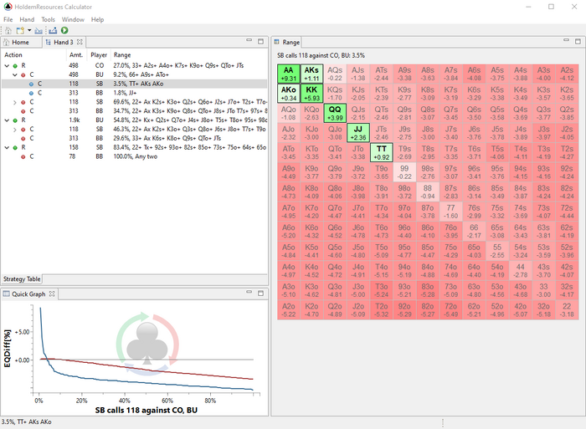Open the Help menu
This screenshot has width=586, height=429.
98,19
